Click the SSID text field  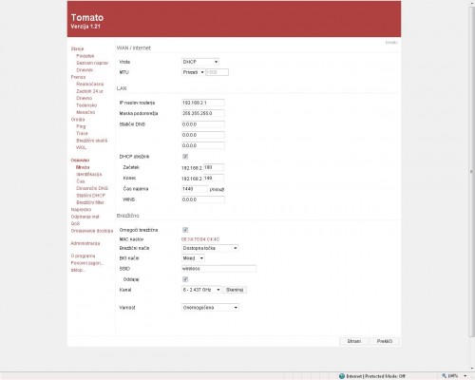[x=218, y=269]
